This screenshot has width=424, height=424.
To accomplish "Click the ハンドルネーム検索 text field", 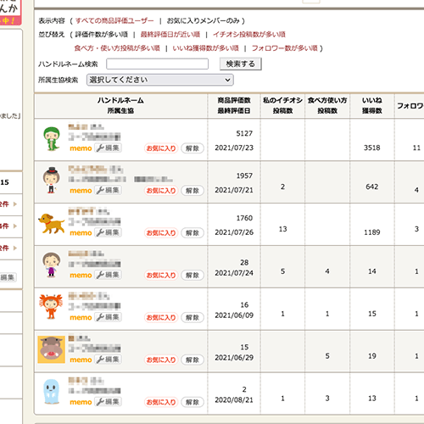I will coord(158,64).
